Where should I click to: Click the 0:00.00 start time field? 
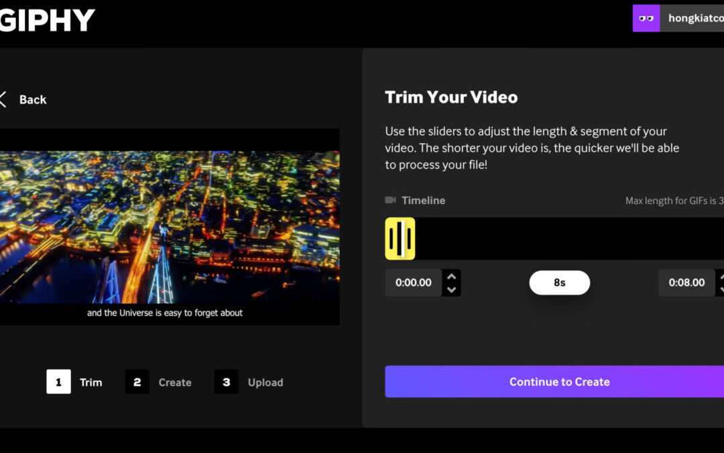[x=414, y=283]
